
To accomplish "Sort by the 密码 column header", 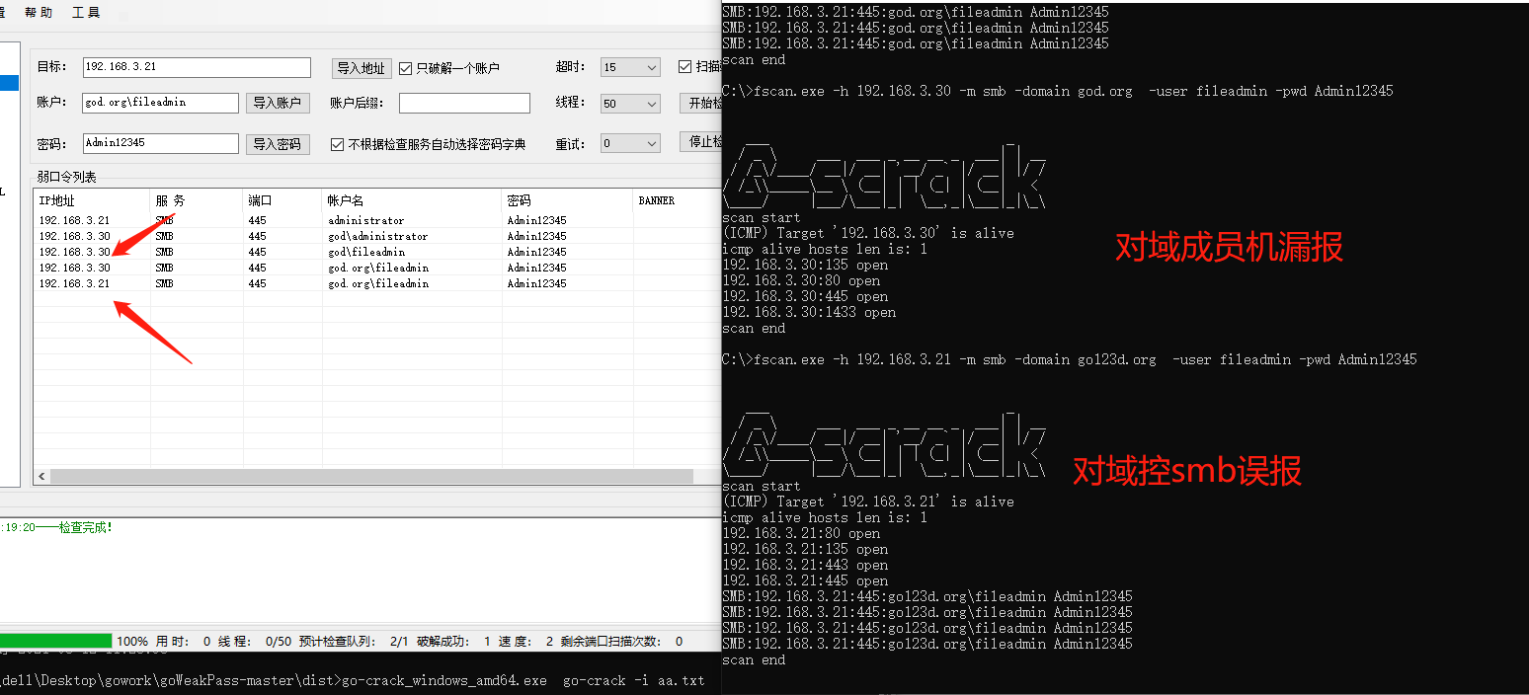I will pos(568,200).
